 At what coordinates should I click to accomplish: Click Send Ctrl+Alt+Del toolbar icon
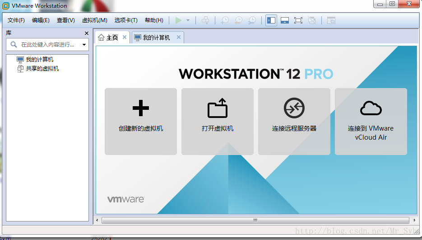pyautogui.click(x=205, y=20)
